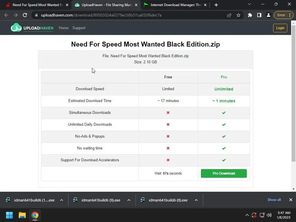Click the Error update button

click(x=281, y=15)
